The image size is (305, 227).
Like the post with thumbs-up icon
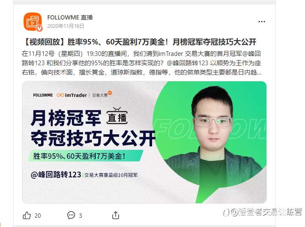pyautogui.click(x=27, y=215)
